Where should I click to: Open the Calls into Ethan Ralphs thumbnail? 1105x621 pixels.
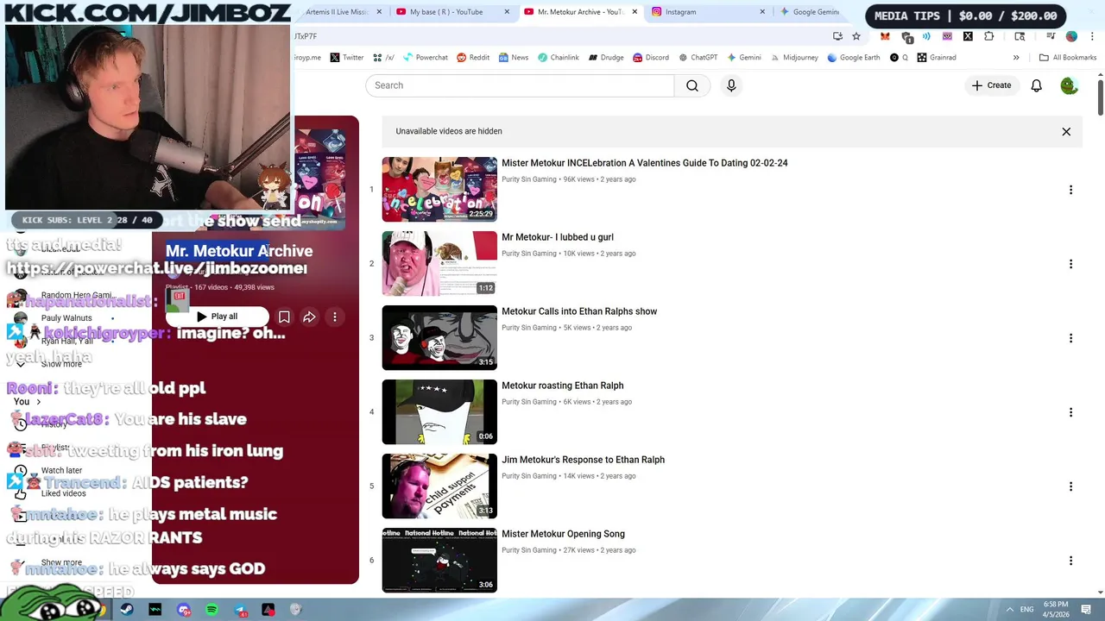click(x=439, y=337)
